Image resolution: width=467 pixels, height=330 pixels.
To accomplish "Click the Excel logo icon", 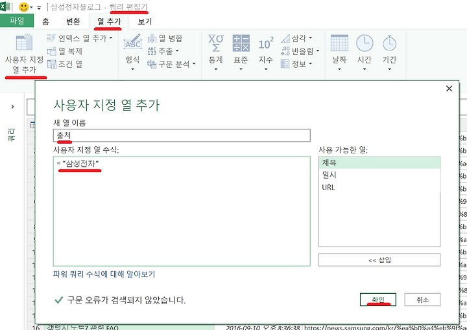I will tap(5, 6).
